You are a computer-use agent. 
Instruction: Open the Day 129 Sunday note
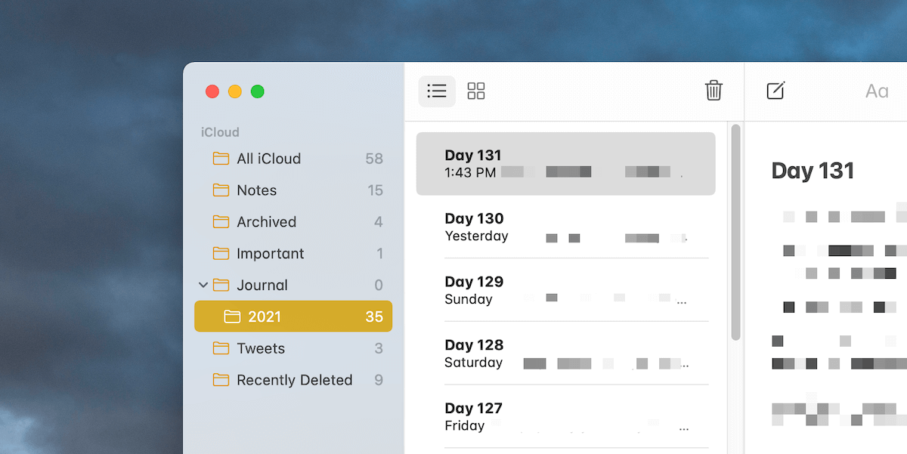tap(565, 289)
